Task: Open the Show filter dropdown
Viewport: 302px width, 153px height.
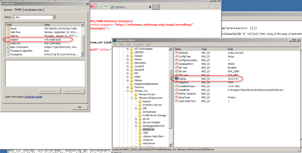Action: (54, 17)
